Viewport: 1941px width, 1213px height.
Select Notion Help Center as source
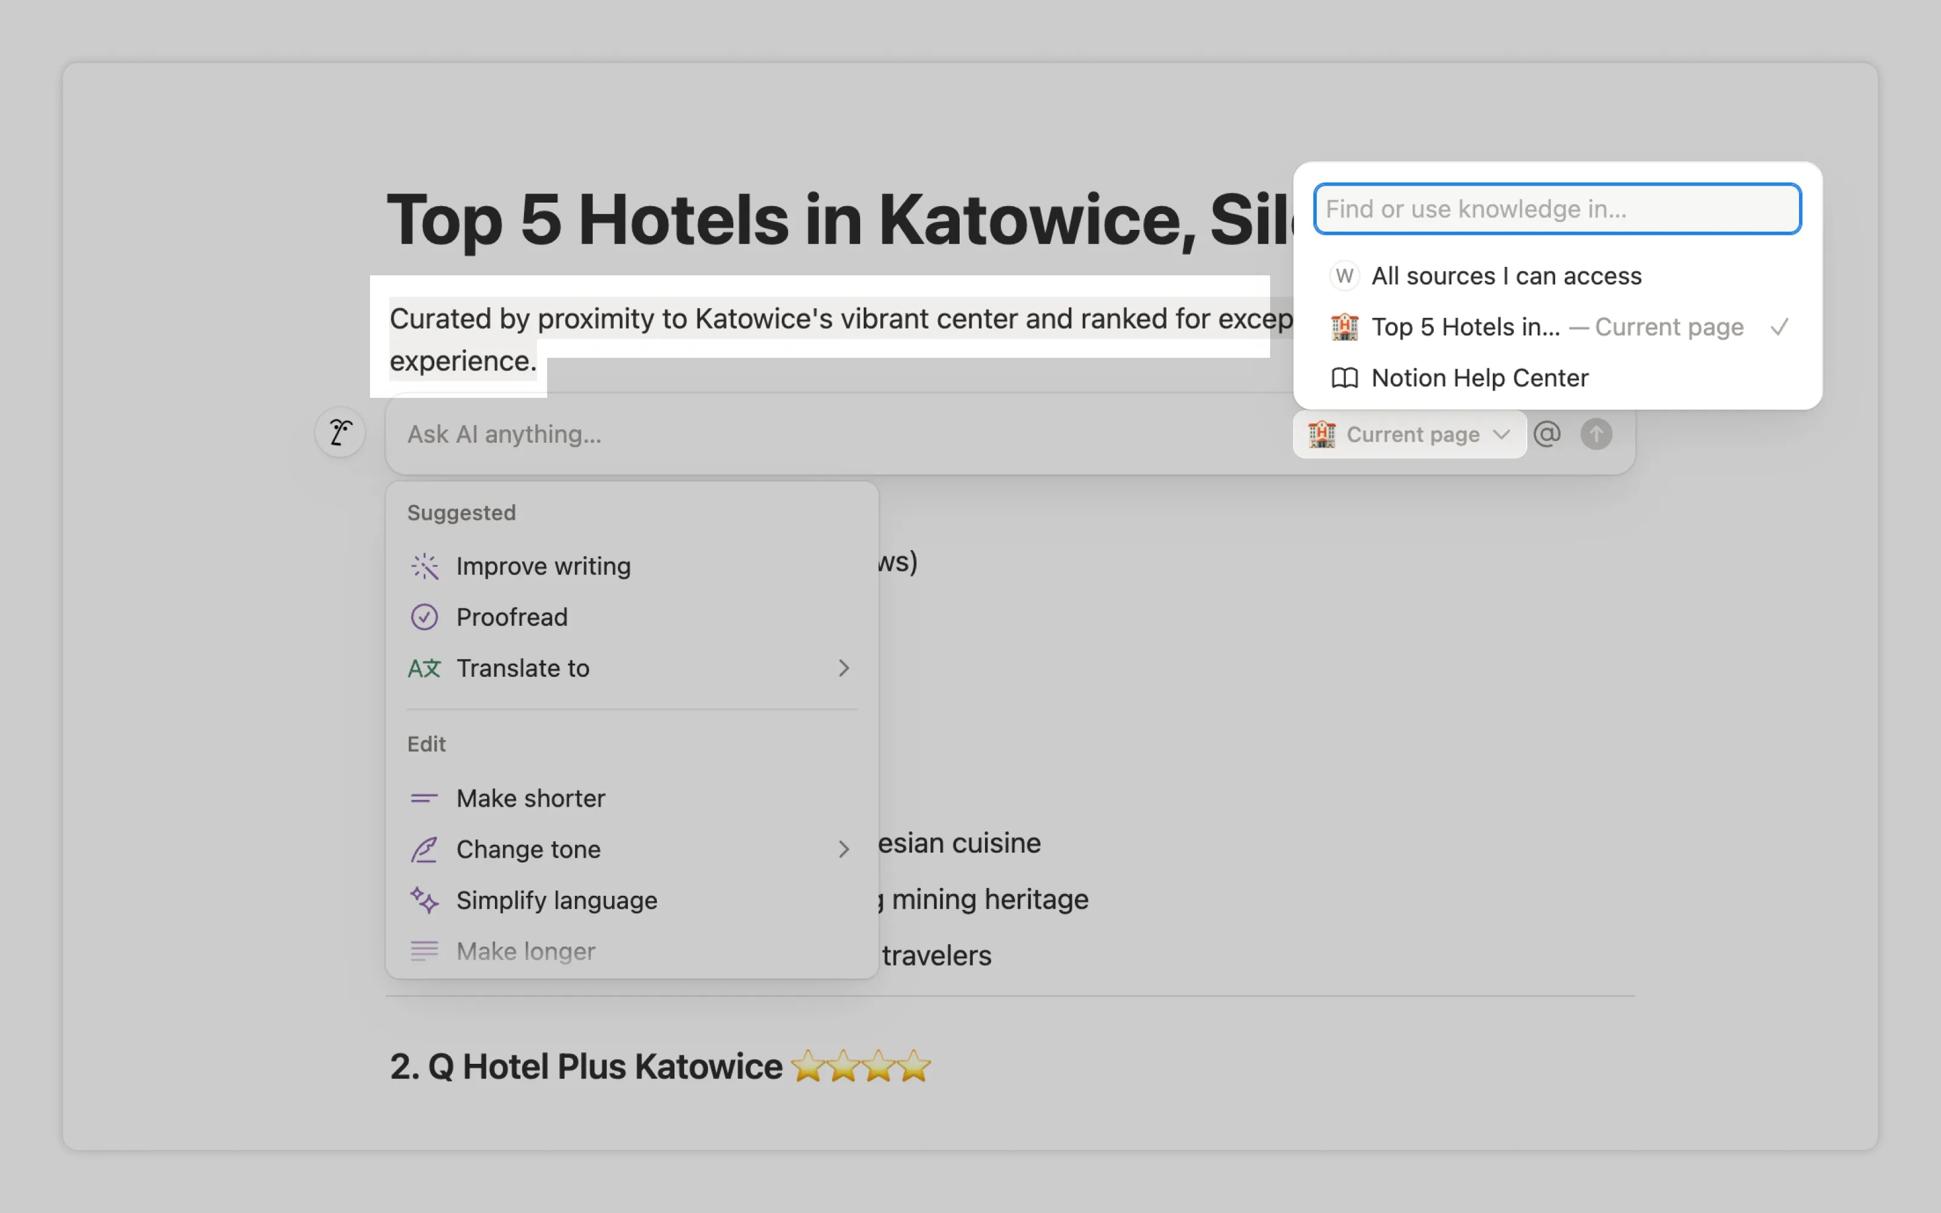click(x=1479, y=378)
